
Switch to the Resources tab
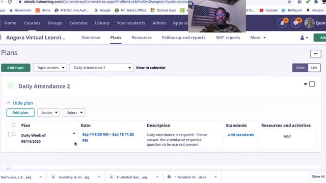pos(142,38)
